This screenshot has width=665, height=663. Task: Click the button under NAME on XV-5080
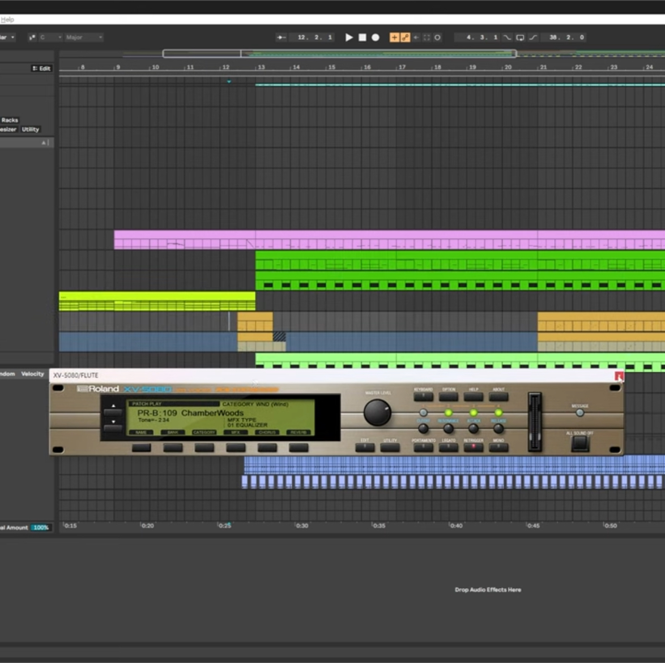[141, 448]
